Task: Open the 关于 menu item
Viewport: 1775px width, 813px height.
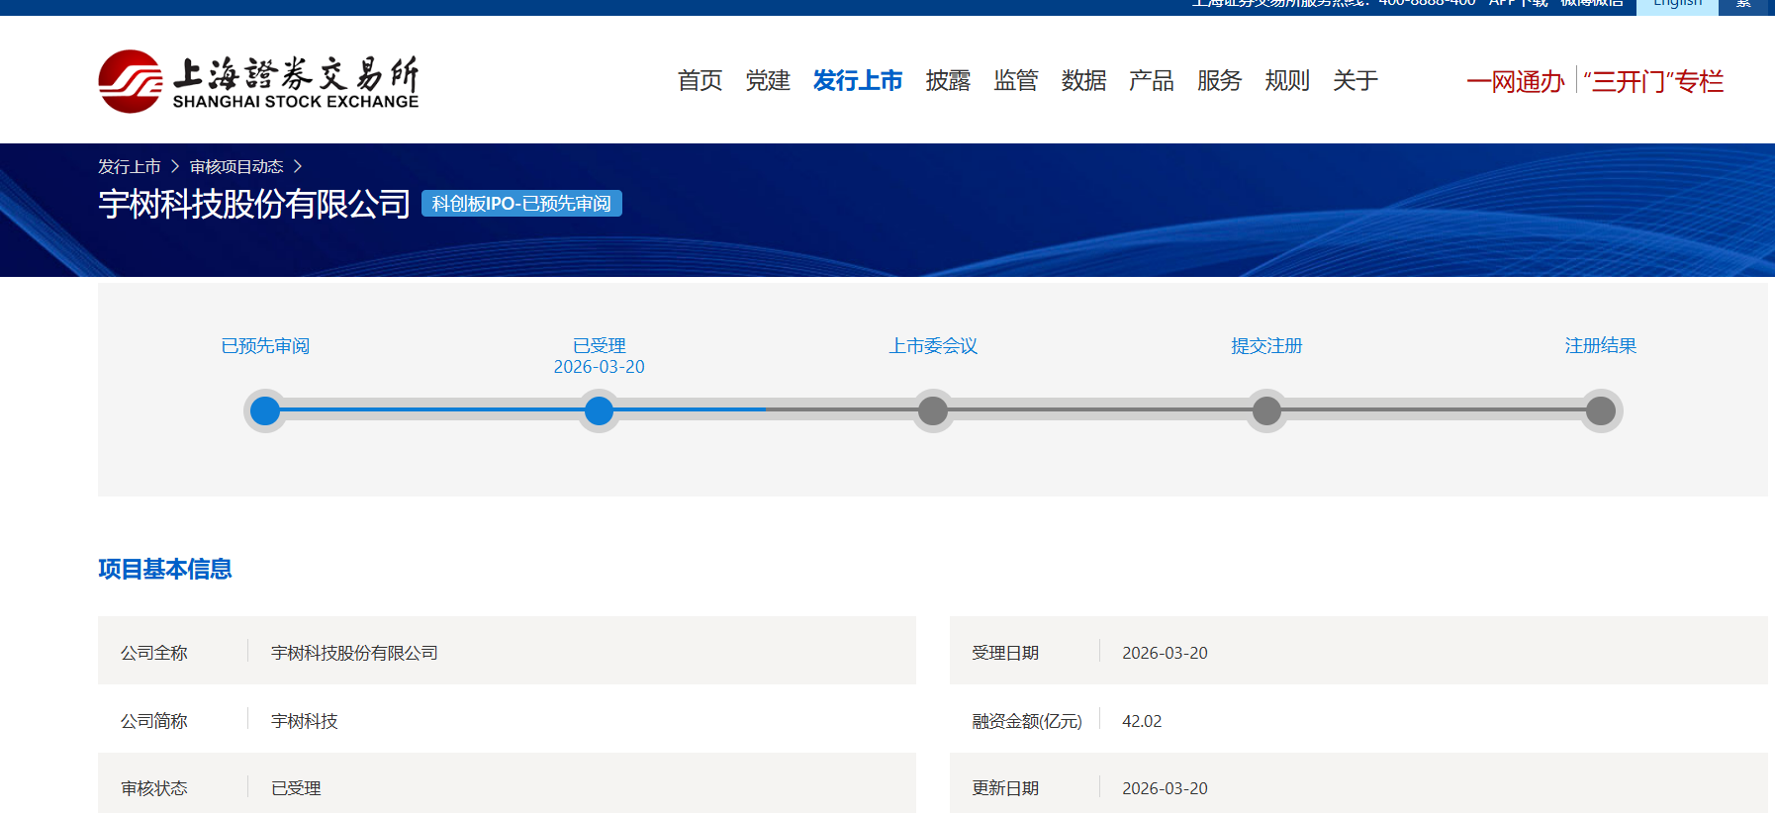Action: coord(1355,81)
